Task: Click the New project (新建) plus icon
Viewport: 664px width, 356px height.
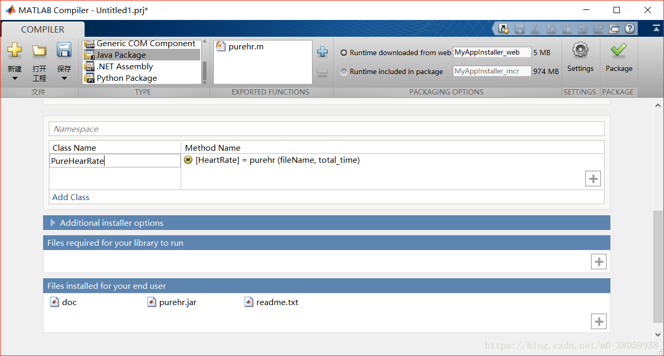Action: tap(15, 50)
